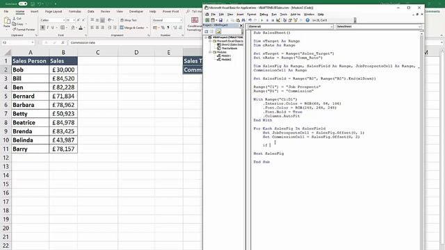The width and height of the screenshot is (445, 250).
Task: Select the Format Painter tool
Action: click(24, 29)
